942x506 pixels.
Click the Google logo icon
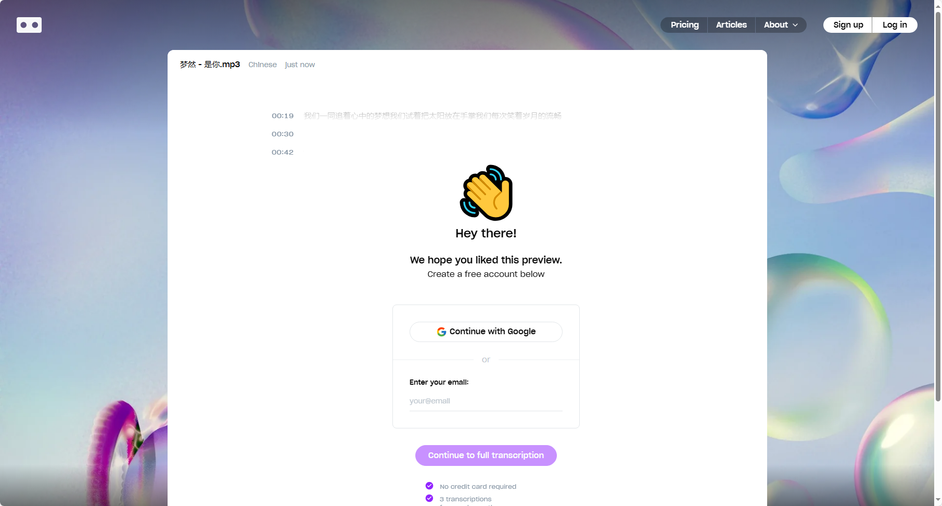(441, 332)
